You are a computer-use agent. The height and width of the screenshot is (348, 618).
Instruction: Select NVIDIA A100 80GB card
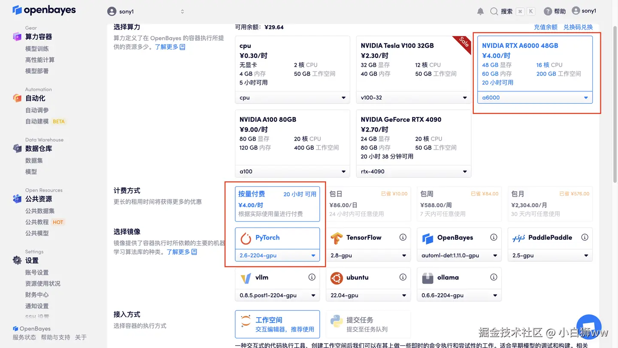pos(292,137)
